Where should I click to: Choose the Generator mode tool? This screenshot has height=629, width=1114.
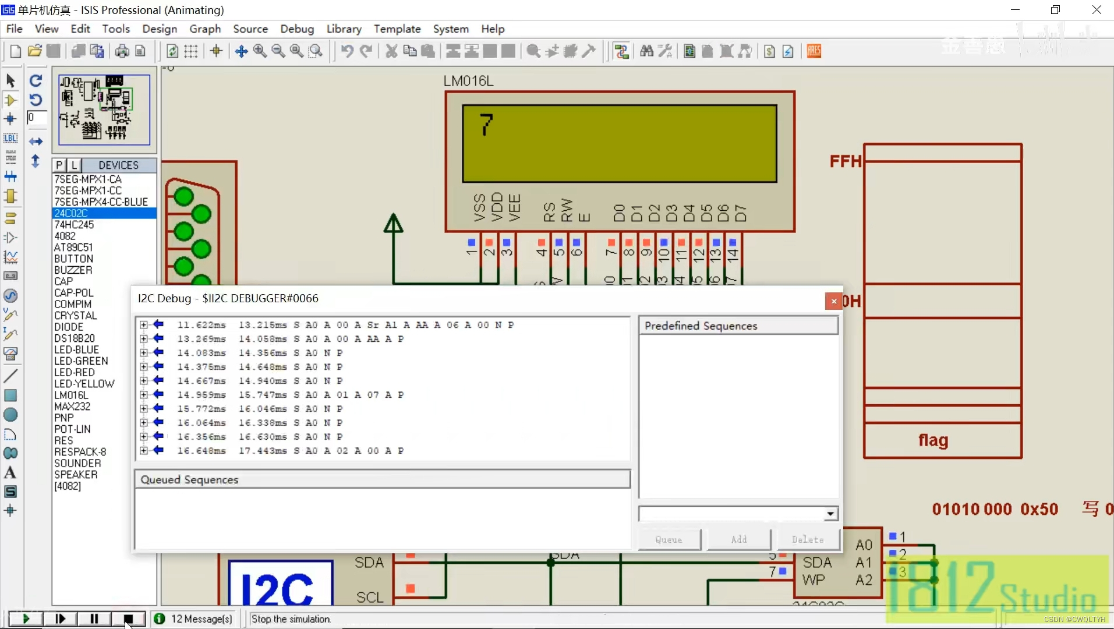tap(10, 296)
